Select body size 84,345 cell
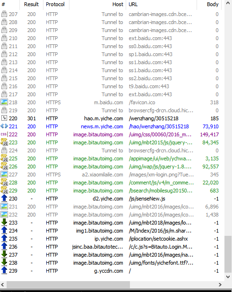232x292 pixels. pyautogui.click(x=210, y=142)
